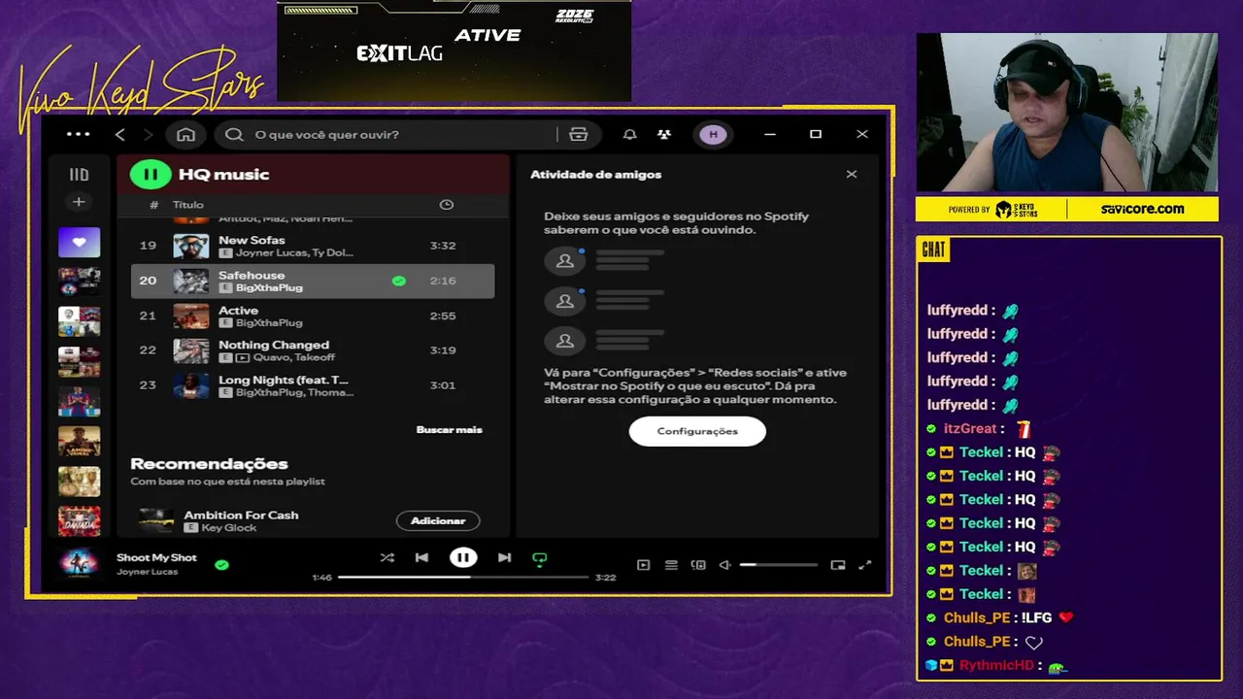The width and height of the screenshot is (1243, 699).
Task: Open the Spotify Home page
Action: 186,135
